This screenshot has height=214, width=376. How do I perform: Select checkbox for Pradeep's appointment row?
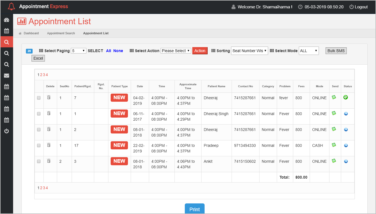pos(39,145)
